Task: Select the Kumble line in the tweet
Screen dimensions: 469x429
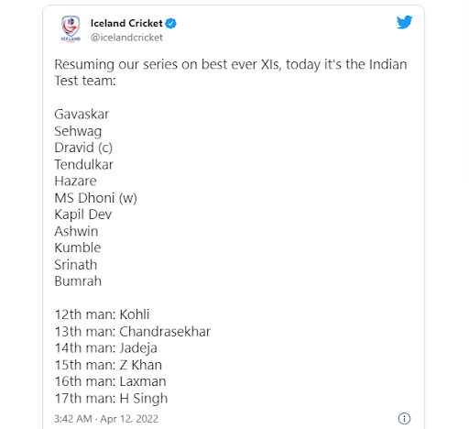Action: pyautogui.click(x=78, y=247)
